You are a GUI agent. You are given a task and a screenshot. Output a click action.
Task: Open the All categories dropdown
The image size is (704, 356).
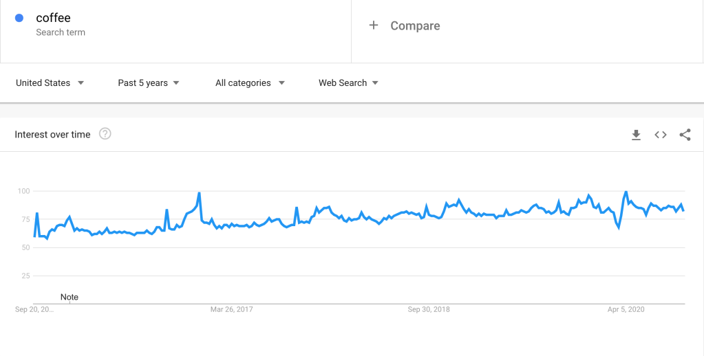tap(250, 83)
